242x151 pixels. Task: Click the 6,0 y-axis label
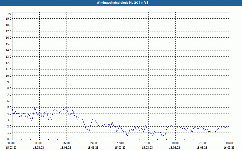9,101
